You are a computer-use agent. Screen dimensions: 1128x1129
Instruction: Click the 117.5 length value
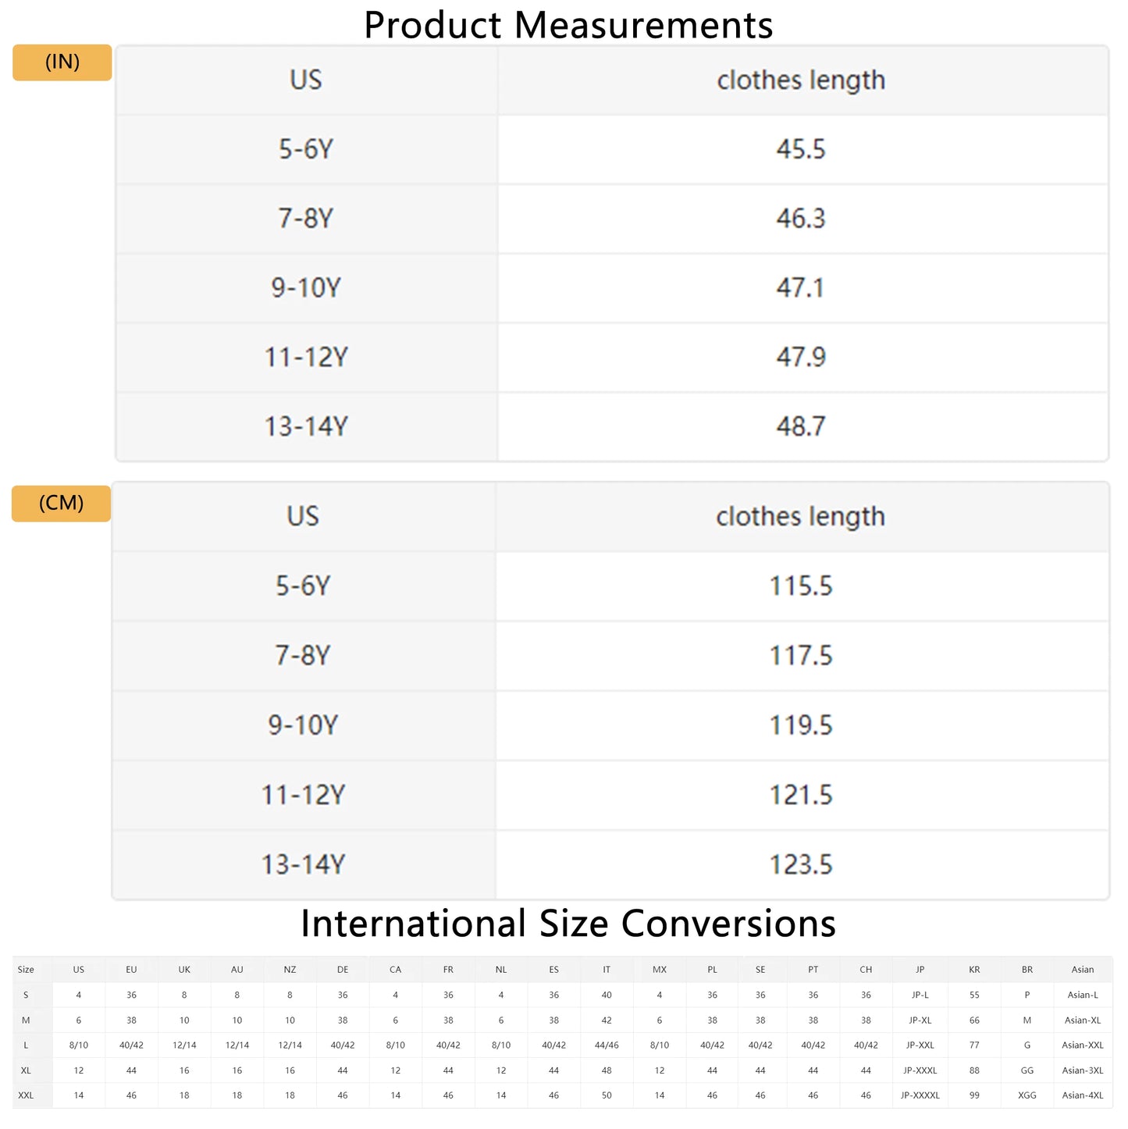(802, 655)
